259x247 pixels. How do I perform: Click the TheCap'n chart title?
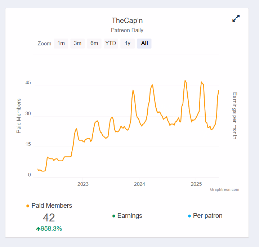(x=127, y=21)
